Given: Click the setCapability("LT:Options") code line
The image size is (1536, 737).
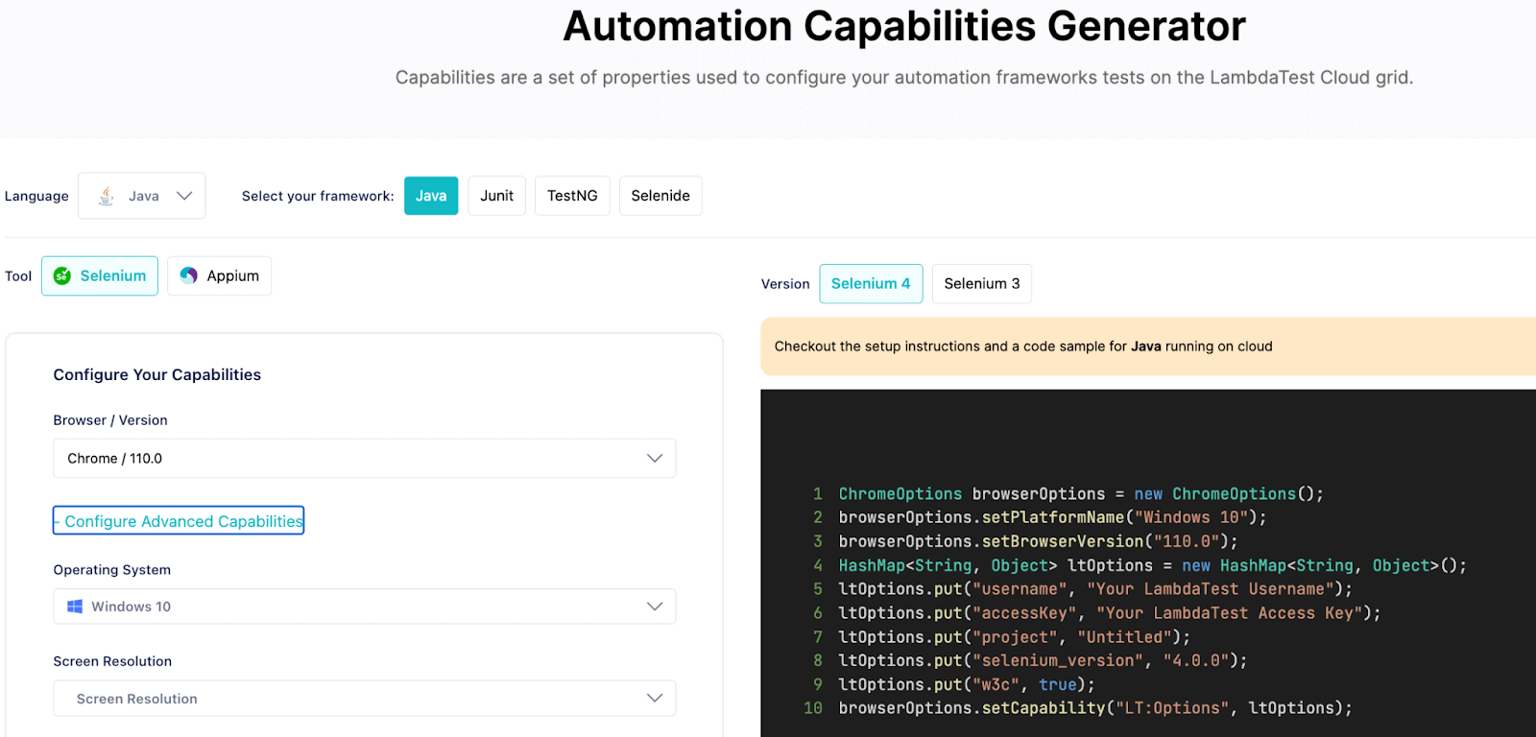Looking at the screenshot, I should coord(1095,708).
